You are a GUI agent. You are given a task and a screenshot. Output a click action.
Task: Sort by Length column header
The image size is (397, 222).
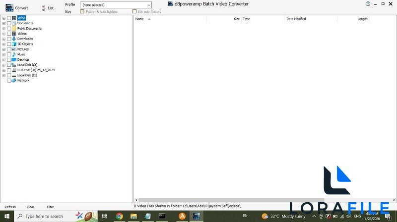[x=353, y=19]
